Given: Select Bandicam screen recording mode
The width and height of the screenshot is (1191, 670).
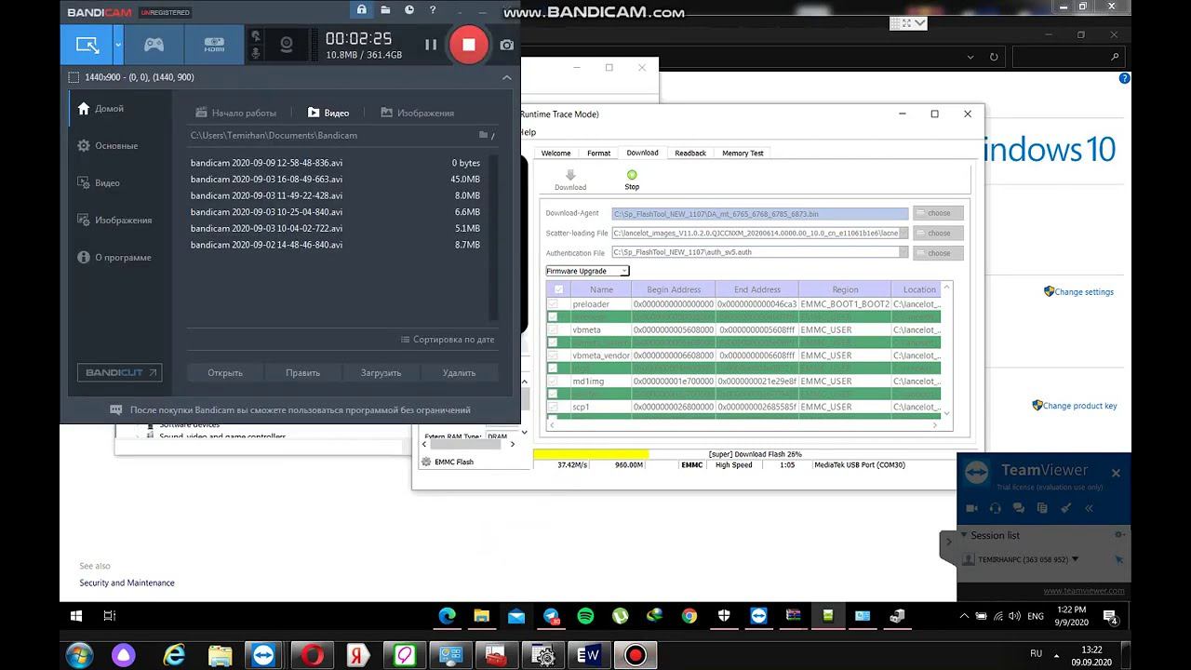Looking at the screenshot, I should (87, 44).
